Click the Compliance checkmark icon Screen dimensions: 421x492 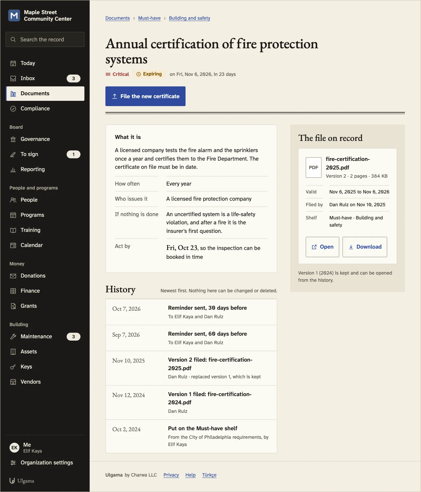13,109
